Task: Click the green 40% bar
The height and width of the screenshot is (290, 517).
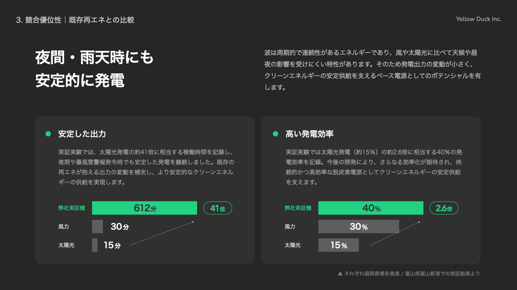Action: [x=371, y=208]
